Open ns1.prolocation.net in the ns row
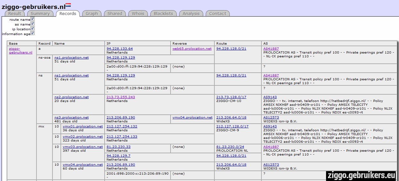 [72, 75]
